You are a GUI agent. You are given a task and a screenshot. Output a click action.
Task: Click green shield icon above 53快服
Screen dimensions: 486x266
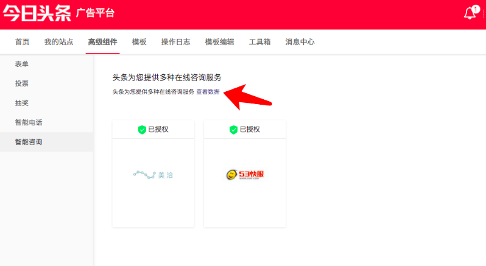pyautogui.click(x=233, y=130)
